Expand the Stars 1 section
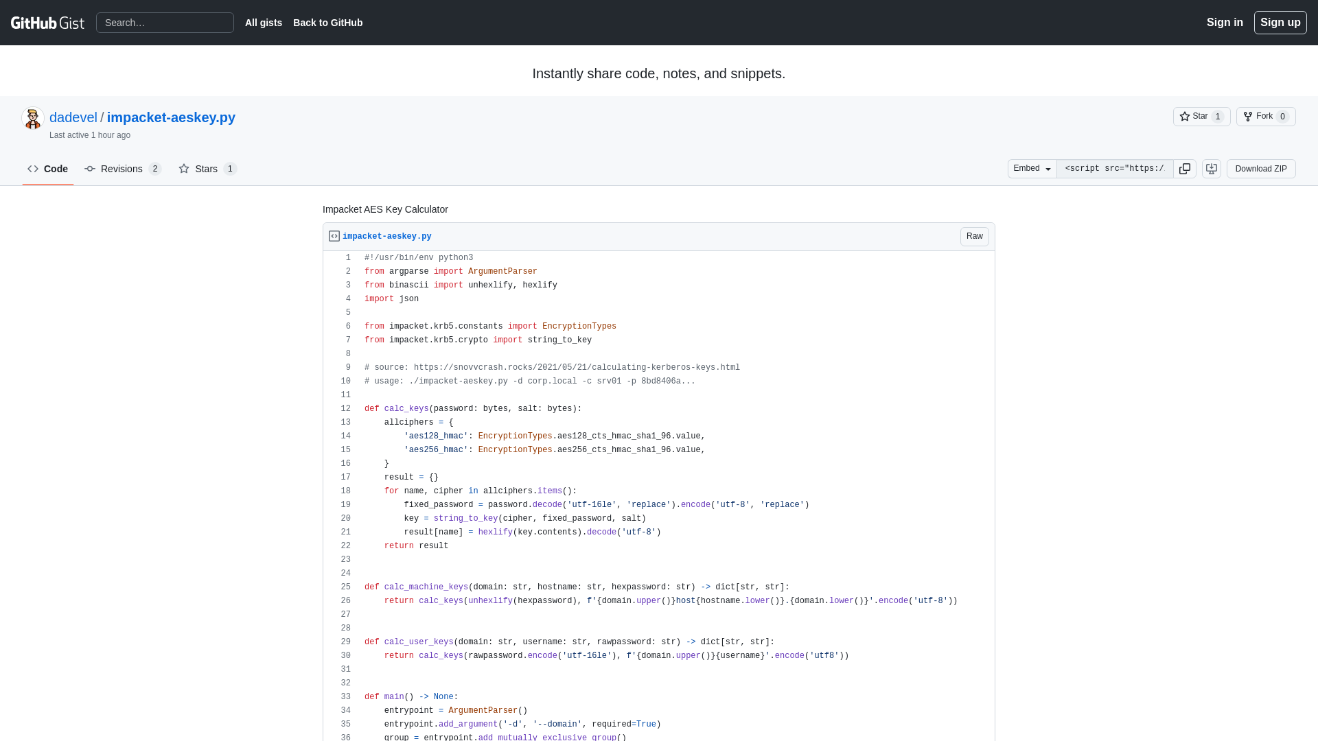Image resolution: width=1318 pixels, height=741 pixels. pos(207,168)
